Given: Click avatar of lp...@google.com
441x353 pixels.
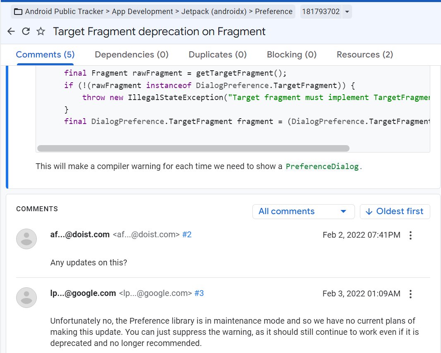Looking at the screenshot, I should (26, 298).
